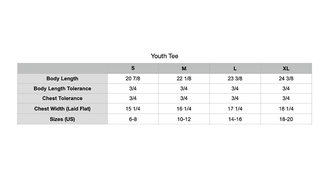This screenshot has width=327, height=185.
Task: Select the 17 1/4 chest width cell
Action: 235,109
